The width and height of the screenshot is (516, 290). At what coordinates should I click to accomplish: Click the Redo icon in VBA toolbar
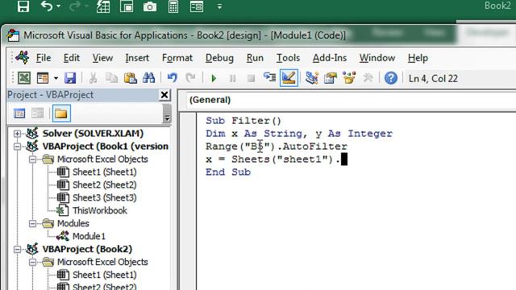tap(190, 78)
